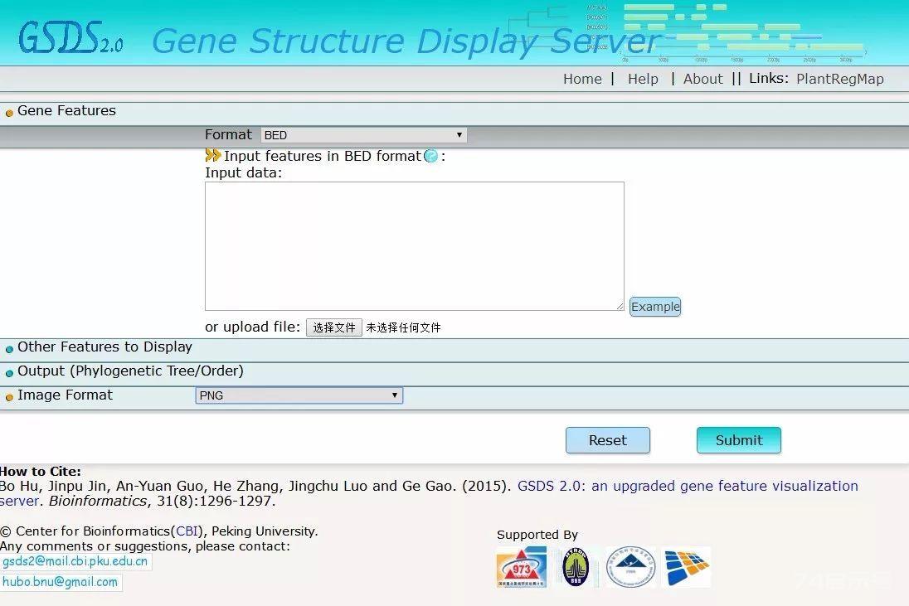Open the GSDS 2.0 citation link
Screen dimensions: 909x606
(688, 486)
